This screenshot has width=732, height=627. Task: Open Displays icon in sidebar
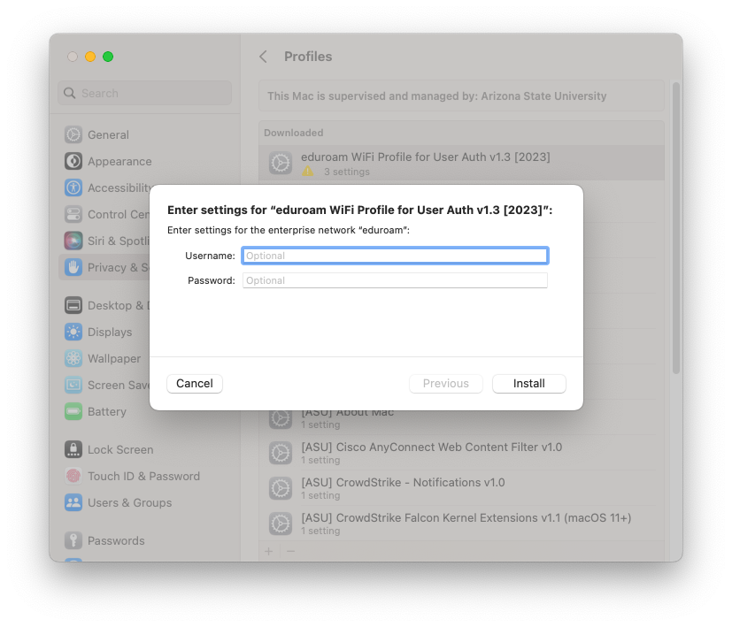pyautogui.click(x=73, y=333)
